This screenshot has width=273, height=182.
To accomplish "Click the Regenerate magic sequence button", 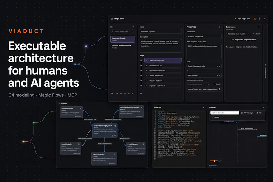I will coord(244,40).
